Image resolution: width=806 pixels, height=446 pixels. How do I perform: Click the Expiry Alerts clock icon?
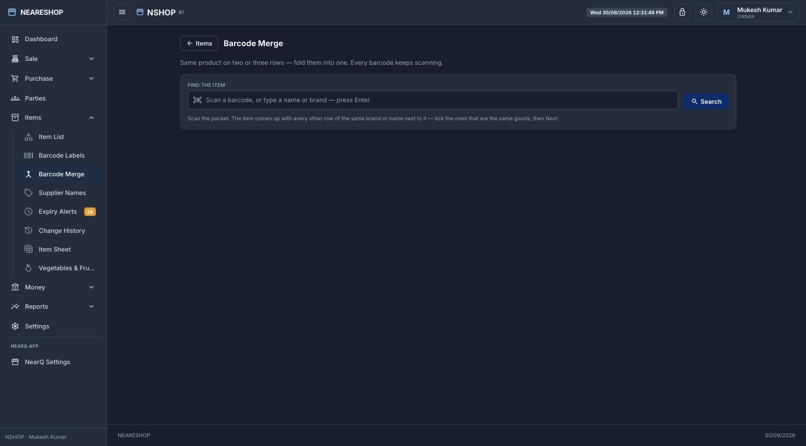point(29,211)
